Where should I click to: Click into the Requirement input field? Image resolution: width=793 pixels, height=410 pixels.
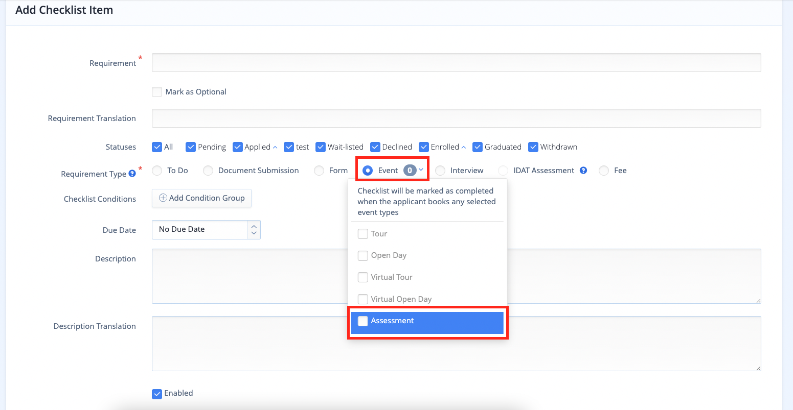tap(456, 63)
